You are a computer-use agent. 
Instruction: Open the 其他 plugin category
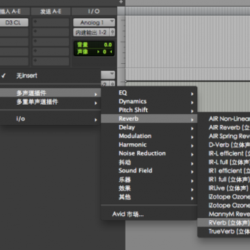point(149,197)
